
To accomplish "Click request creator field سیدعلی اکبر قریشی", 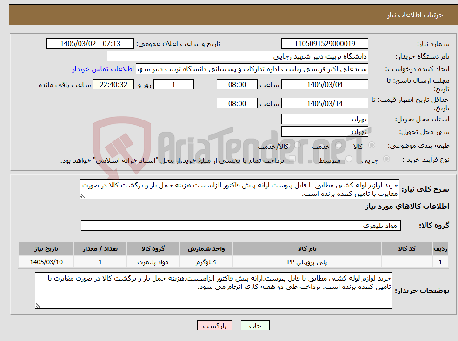I will tap(252, 69).
